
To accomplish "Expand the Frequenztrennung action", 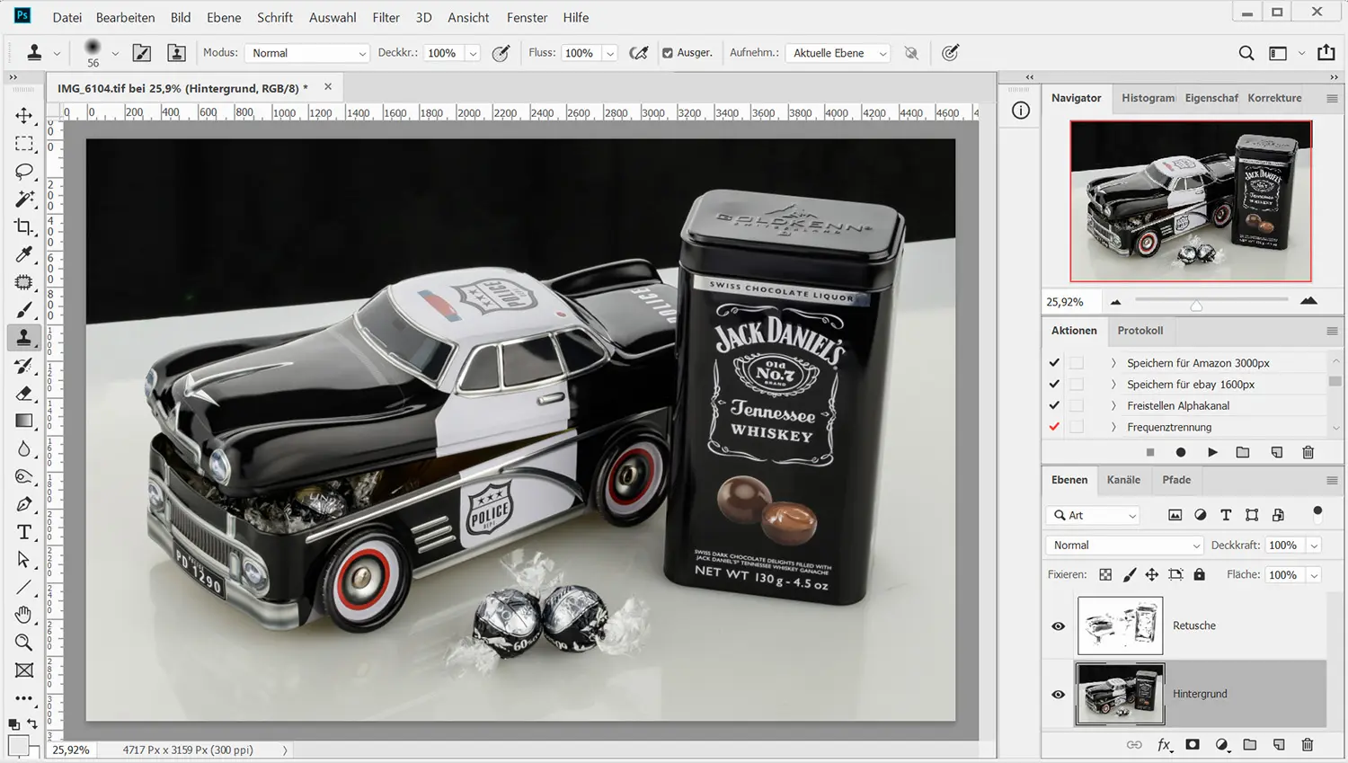I will pos(1113,428).
